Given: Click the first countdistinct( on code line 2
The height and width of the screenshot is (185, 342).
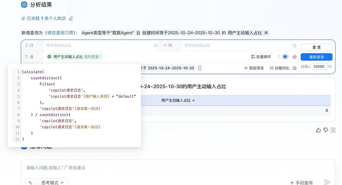Looking at the screenshot, I should pyautogui.click(x=46, y=78).
